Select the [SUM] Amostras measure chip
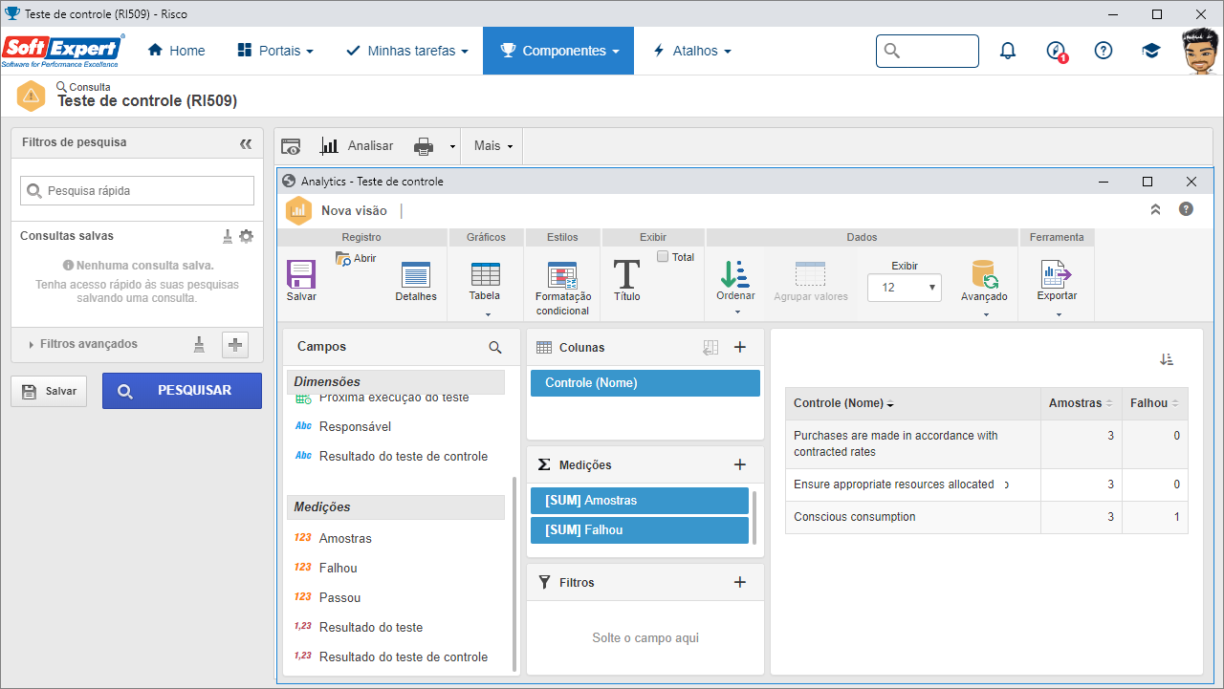 click(x=640, y=501)
